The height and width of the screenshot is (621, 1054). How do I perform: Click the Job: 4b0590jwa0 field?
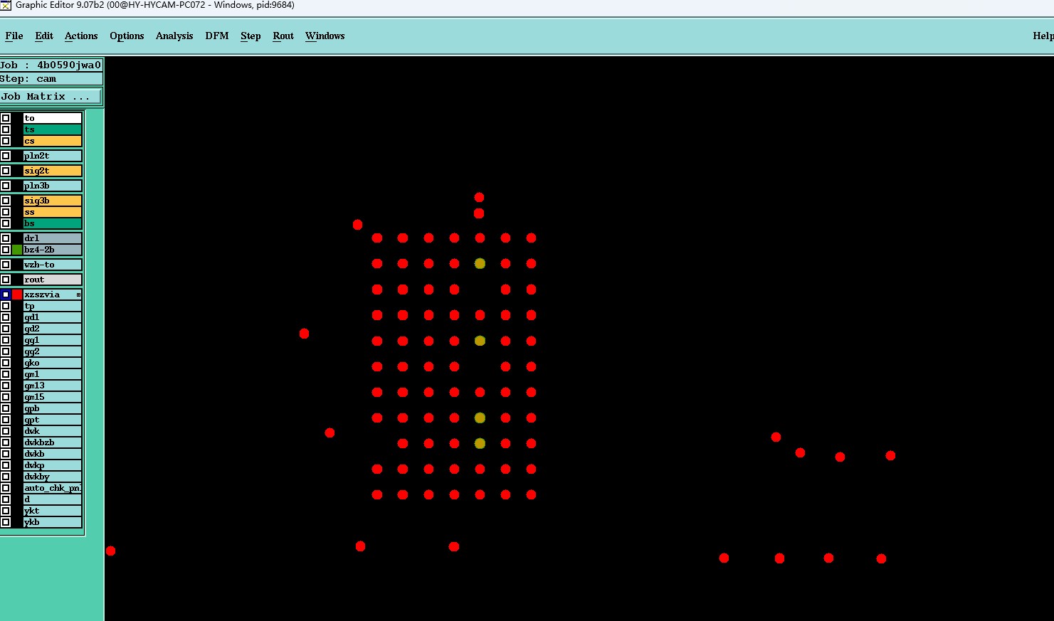point(51,65)
